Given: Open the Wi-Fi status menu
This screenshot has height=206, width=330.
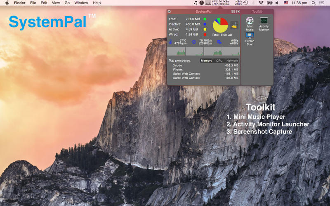Looking at the screenshot, I should [x=261, y=3].
